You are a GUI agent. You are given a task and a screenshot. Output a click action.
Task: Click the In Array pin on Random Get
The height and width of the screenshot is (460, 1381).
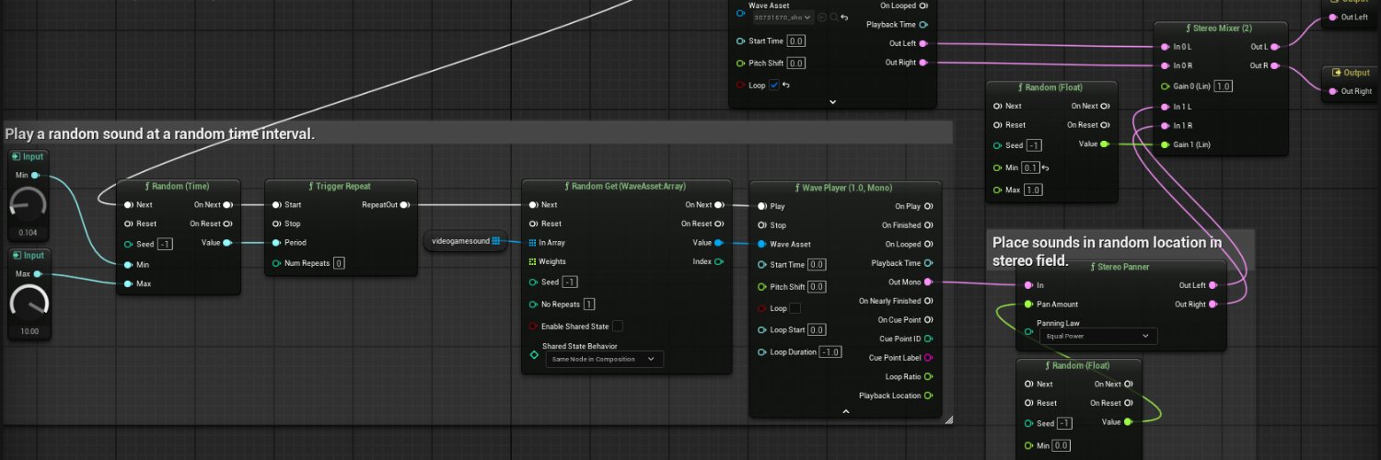click(x=532, y=243)
